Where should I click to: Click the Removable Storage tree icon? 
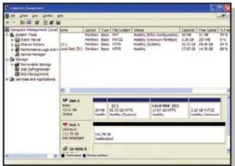[17, 65]
